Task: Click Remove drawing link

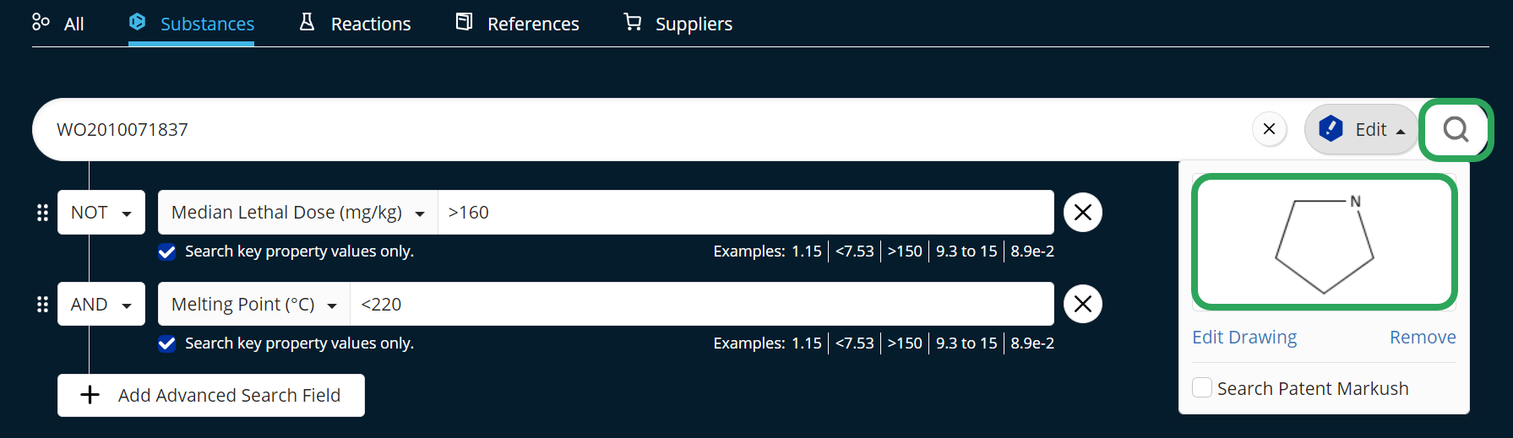Action: tap(1423, 338)
